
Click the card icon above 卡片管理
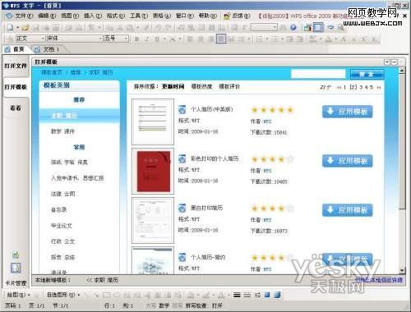[16, 268]
